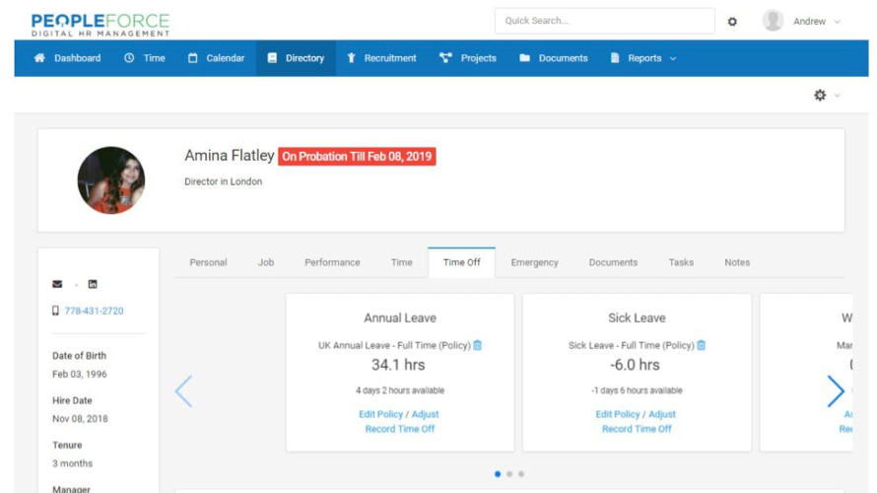Go to previous leave card arrow
Viewport: 877px width, 493px height.
[x=183, y=391]
